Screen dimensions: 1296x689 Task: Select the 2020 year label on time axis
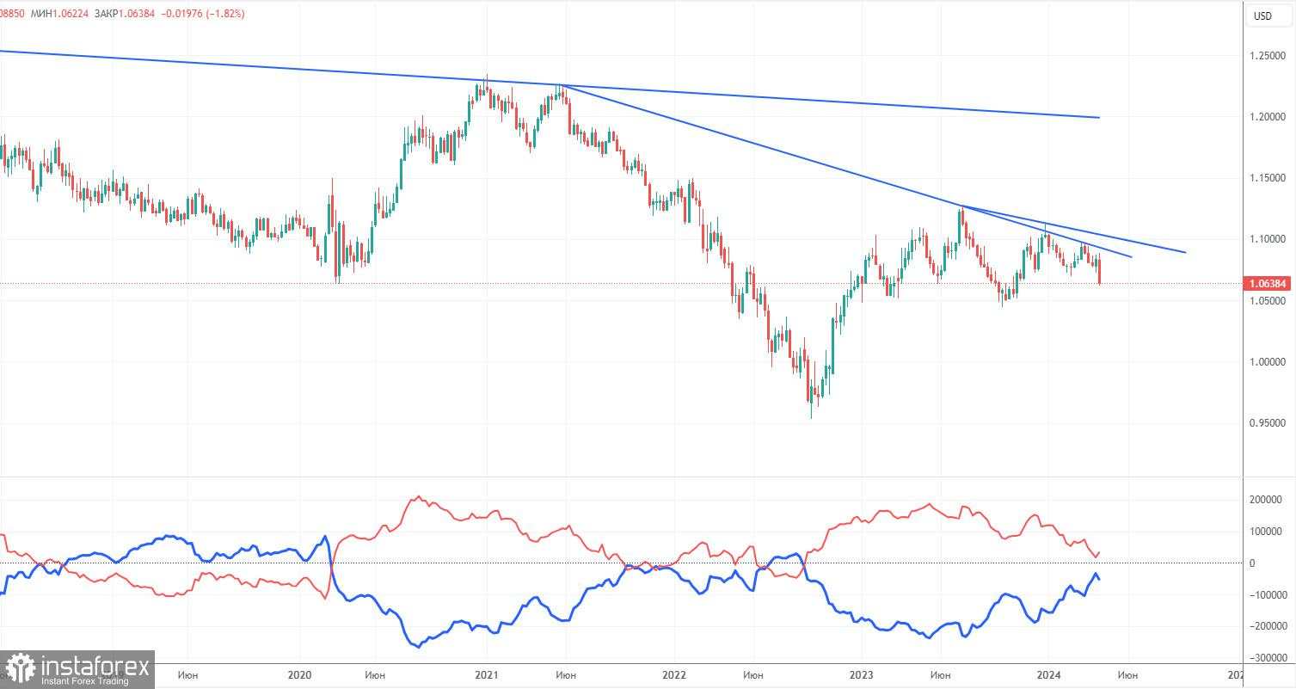point(299,675)
